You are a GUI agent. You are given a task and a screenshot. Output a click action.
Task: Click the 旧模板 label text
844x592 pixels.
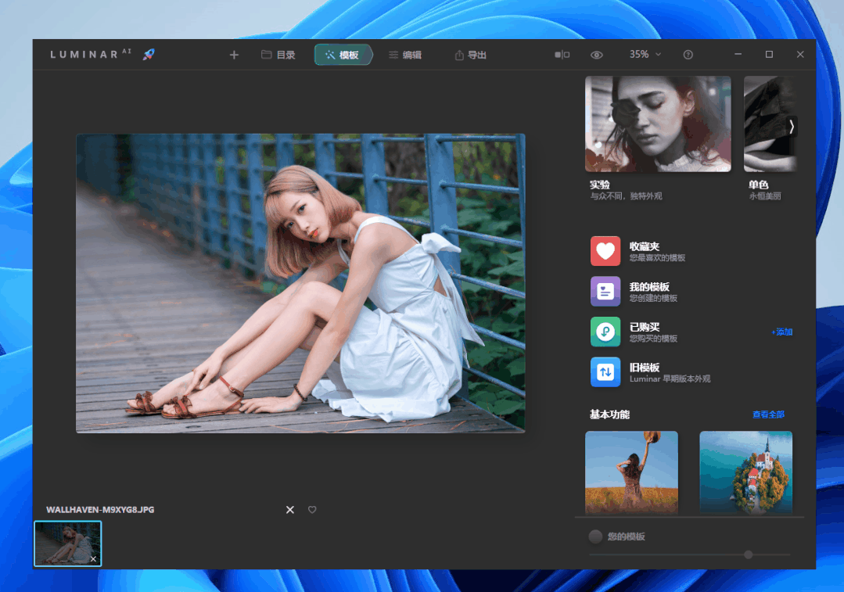[645, 368]
